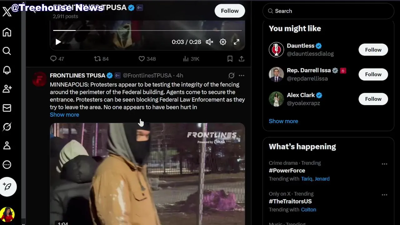Open the three-dot menu on FRONTLINES post
The height and width of the screenshot is (225, 400).
click(x=242, y=75)
